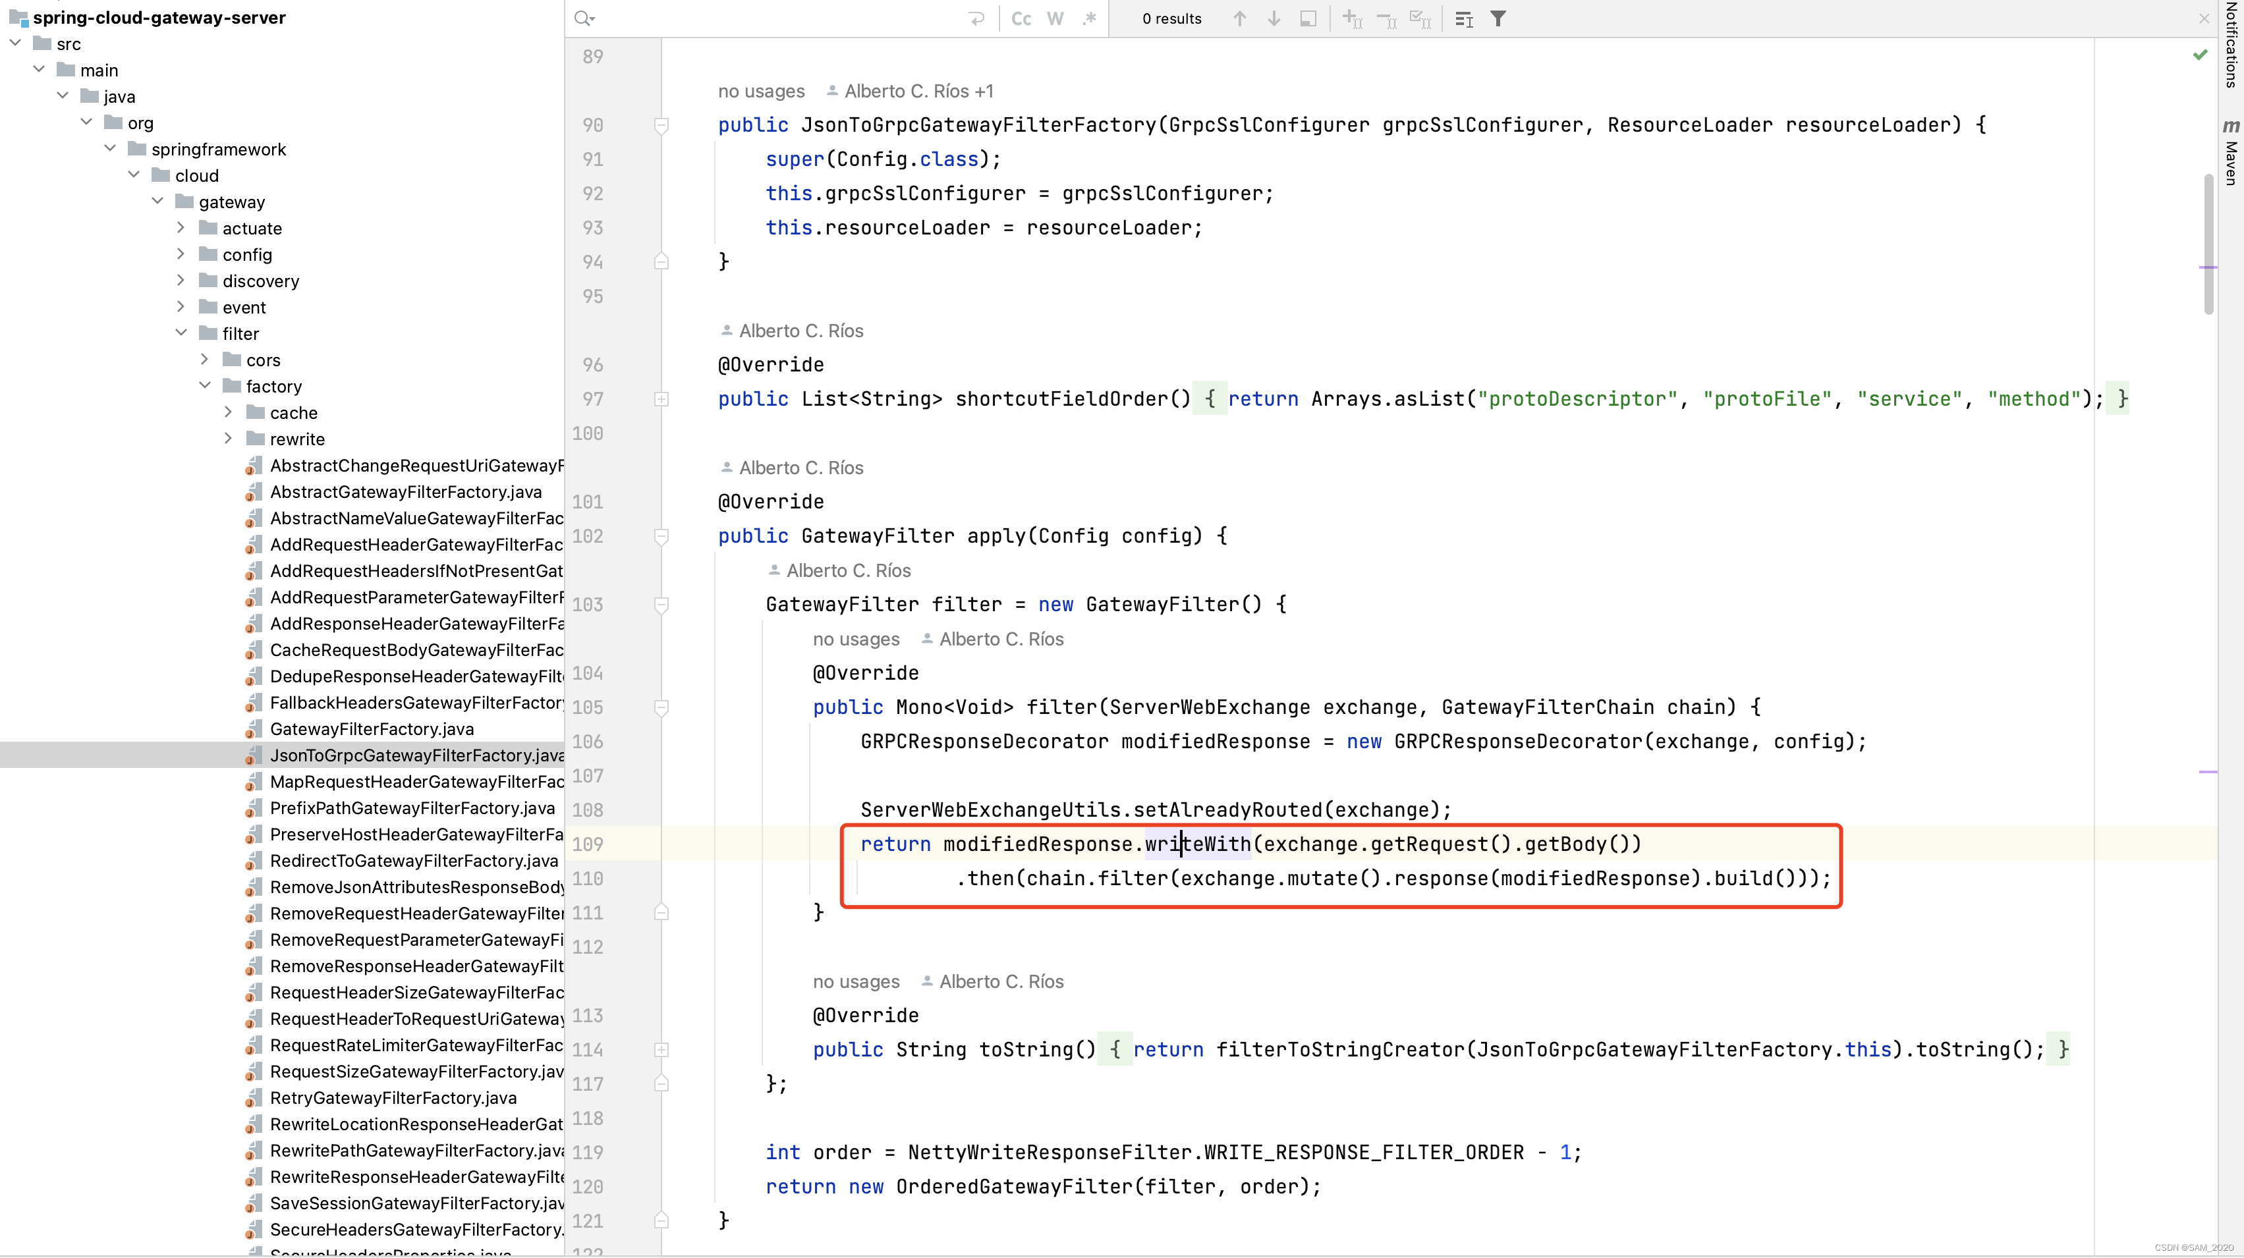This screenshot has width=2244, height=1258.
Task: Click the code folding arrow at line 97
Action: coord(662,400)
